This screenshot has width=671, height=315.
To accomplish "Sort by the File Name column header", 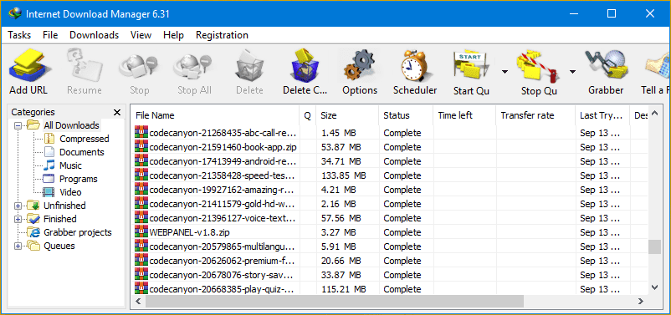I will [215, 115].
